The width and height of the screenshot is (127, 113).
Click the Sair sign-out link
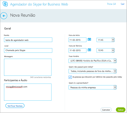[x=122, y=4]
